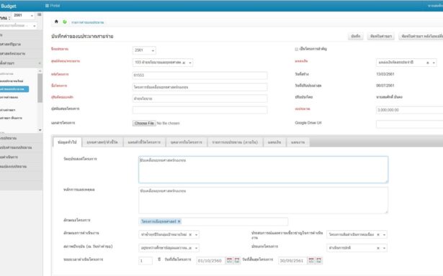Click the Google Drive Url input field
The height and width of the screenshot is (276, 443).
click(x=409, y=124)
